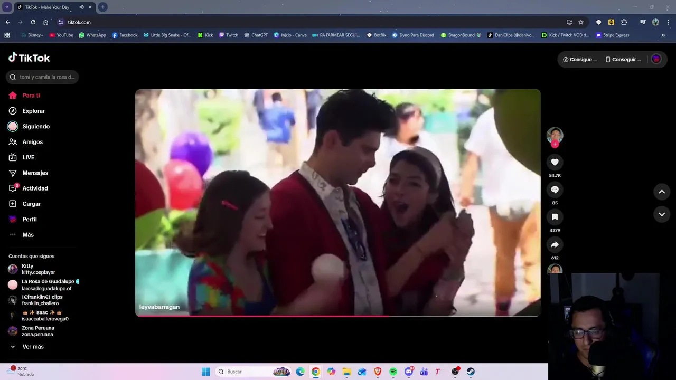Save the video with the bookmark icon
This screenshot has height=380, width=676.
pos(555,217)
